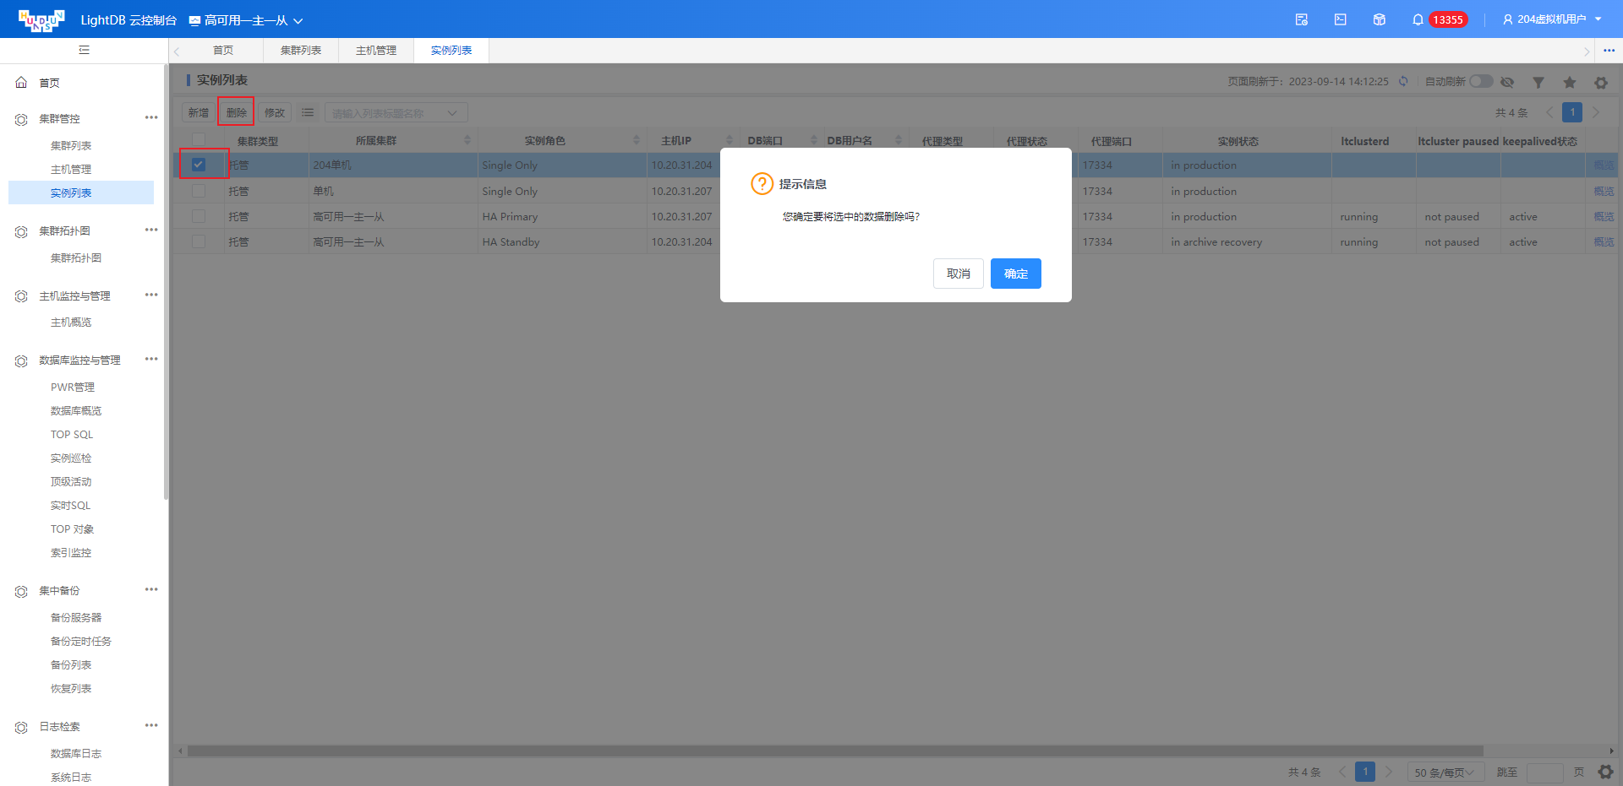Open the 204虚拟机用户 account dropdown
Image resolution: width=1623 pixels, height=786 pixels.
pos(1552,19)
